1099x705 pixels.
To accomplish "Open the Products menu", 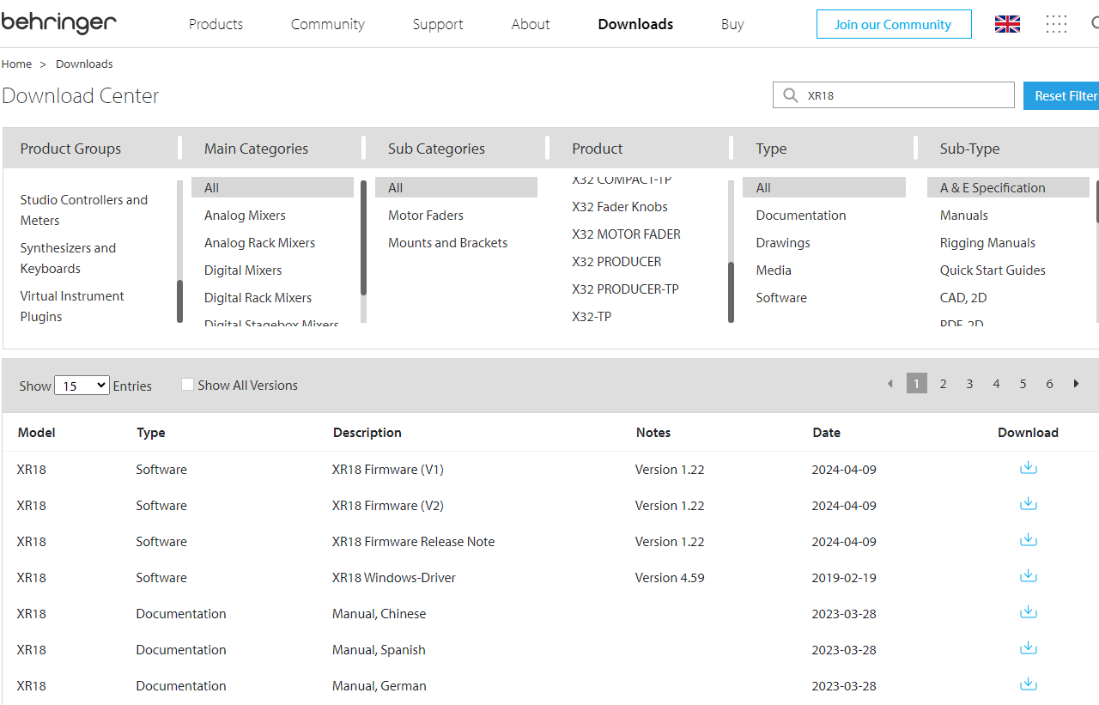I will click(x=216, y=24).
